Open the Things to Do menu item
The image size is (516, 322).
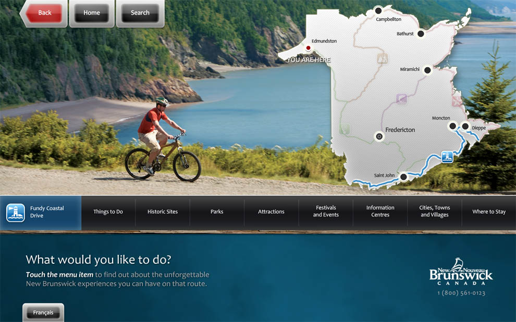108,212
